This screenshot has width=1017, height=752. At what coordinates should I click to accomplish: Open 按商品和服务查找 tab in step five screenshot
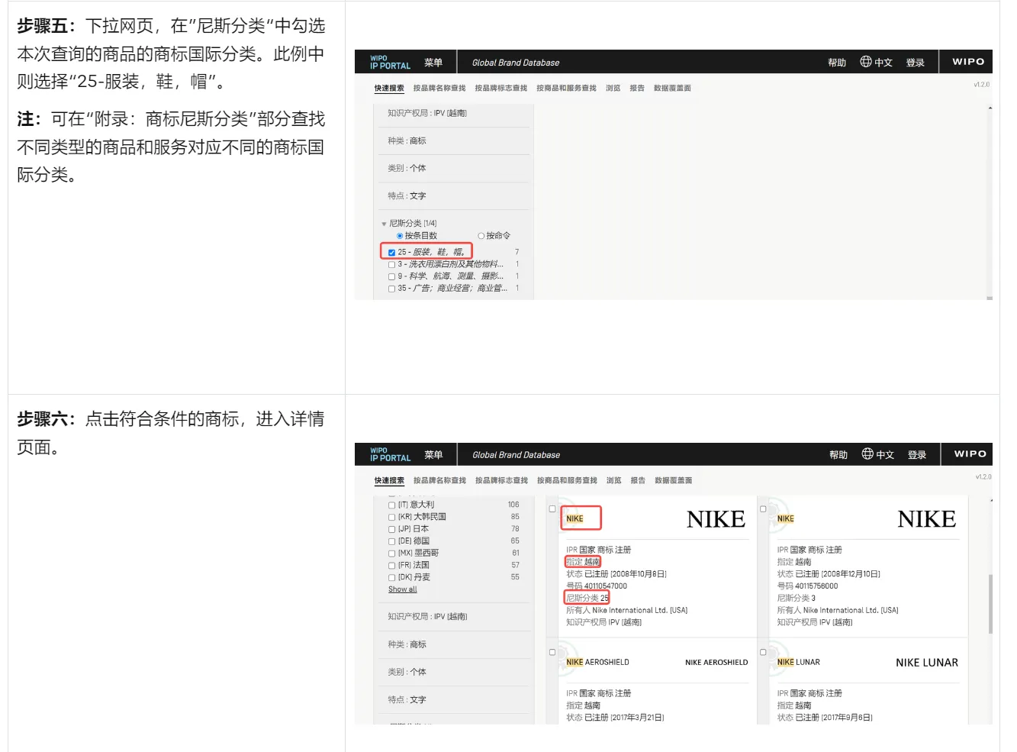pyautogui.click(x=566, y=89)
